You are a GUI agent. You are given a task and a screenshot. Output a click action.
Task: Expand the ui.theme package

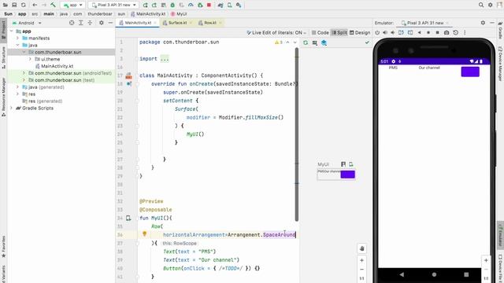[30, 59]
